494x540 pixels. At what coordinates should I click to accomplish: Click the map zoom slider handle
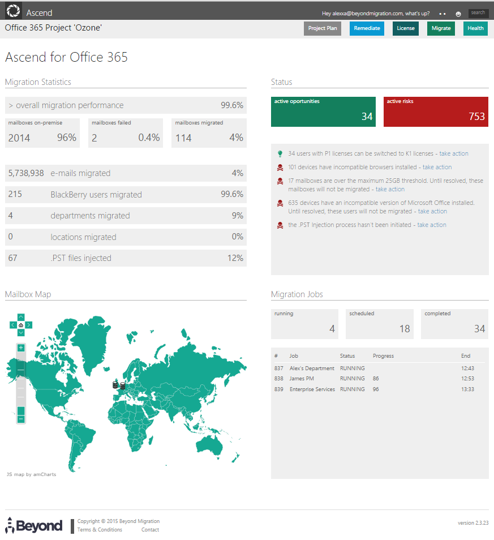coord(21,410)
